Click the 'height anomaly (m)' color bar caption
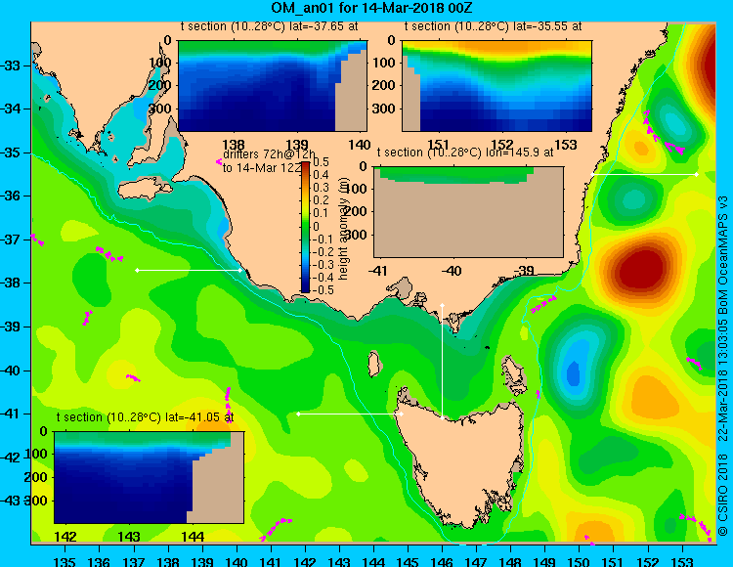This screenshot has height=567, width=733. click(344, 228)
